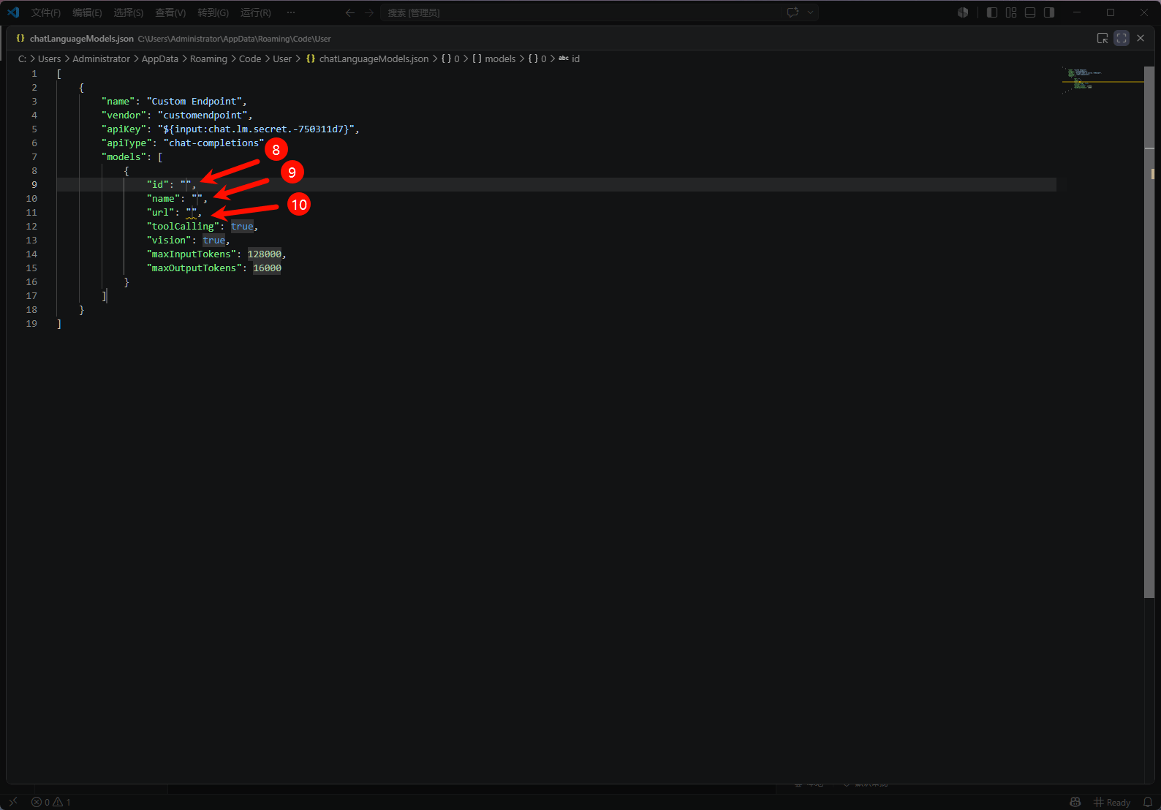Screen dimensions: 1161x810
Task: Click the vision true value
Action: tap(214, 240)
